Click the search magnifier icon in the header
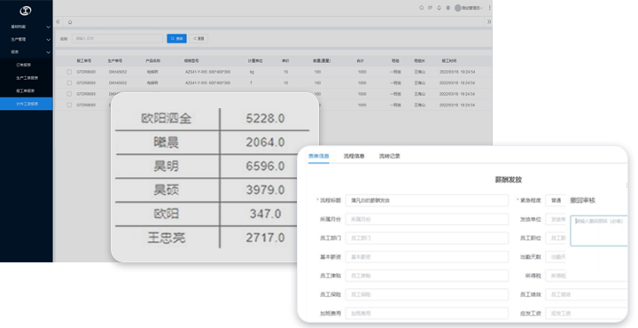This screenshot has height=328, width=638. (421, 8)
